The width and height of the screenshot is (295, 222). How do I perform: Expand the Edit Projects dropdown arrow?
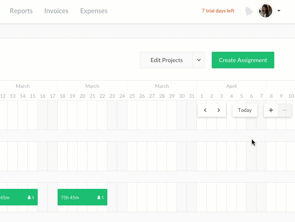click(199, 60)
